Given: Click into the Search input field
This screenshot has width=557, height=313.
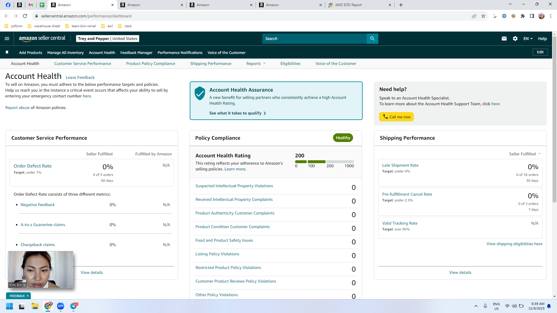Looking at the screenshot, I should 314,39.
